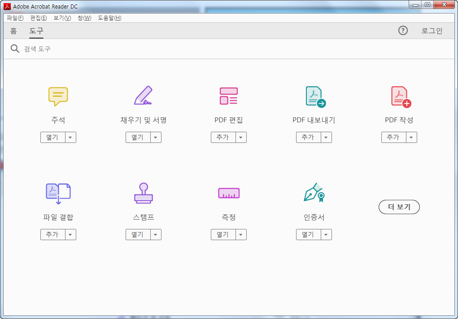Click the 더 보기 button

click(x=399, y=207)
